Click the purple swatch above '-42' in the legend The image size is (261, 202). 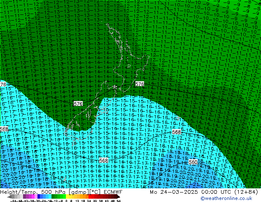[24, 196]
